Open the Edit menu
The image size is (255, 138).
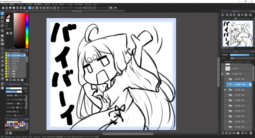pyautogui.click(x=12, y=4)
